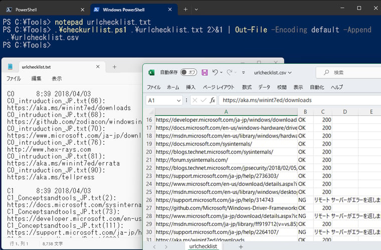
Task: Open Excel's 数式 ribbon tab
Action: 247,87
